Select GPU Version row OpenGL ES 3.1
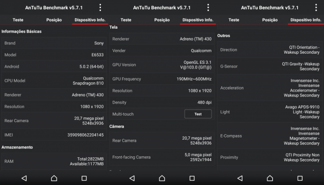This screenshot has width=324, height=185. pos(162,65)
